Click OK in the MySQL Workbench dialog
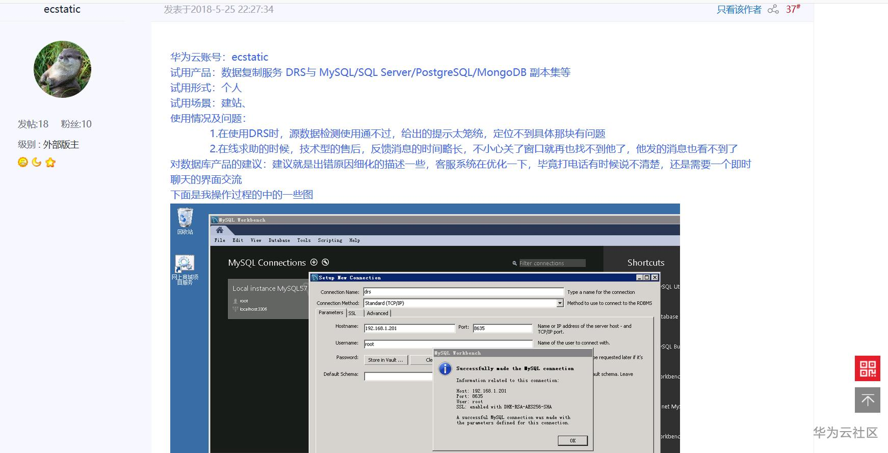888x453 pixels. point(572,441)
